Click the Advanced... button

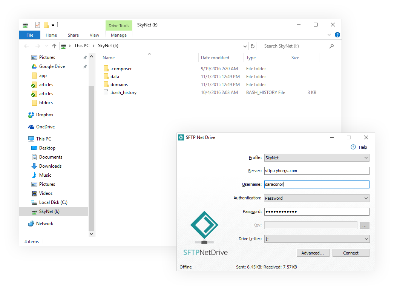pos(313,253)
